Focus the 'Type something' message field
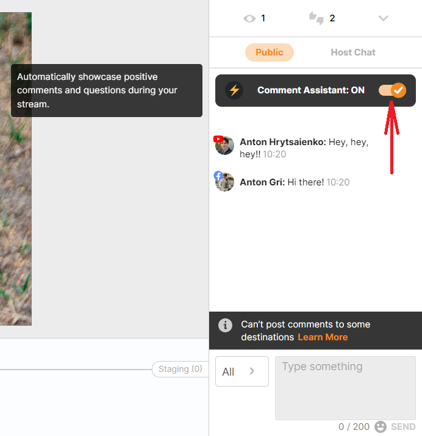The image size is (422, 436). coord(345,388)
